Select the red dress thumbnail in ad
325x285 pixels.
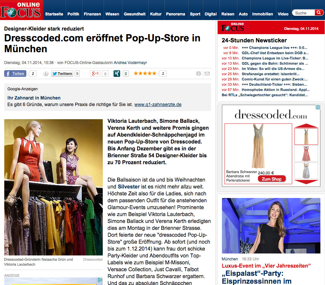306,154
